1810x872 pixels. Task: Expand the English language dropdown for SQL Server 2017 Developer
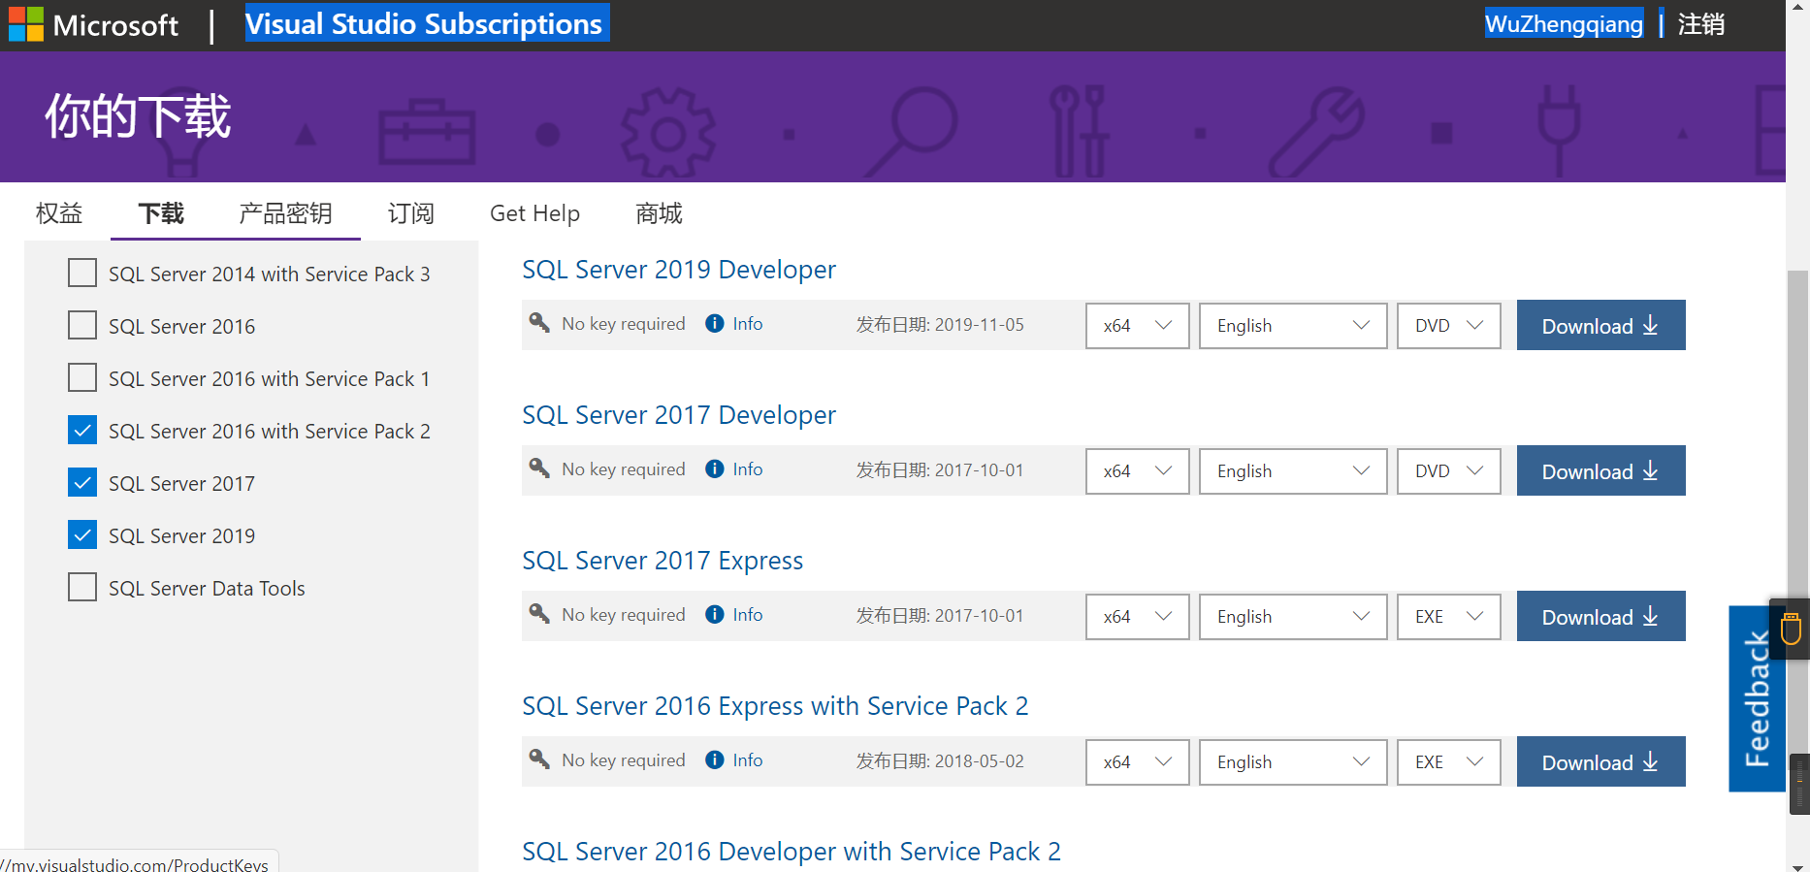click(1292, 471)
